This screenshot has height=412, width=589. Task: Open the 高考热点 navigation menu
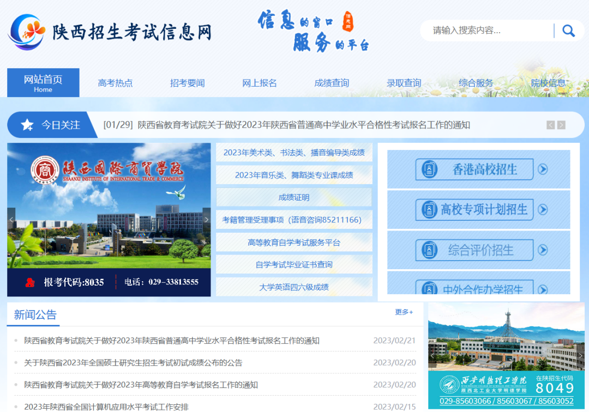click(x=115, y=83)
